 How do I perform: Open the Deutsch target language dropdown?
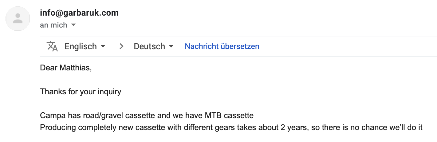(x=150, y=47)
